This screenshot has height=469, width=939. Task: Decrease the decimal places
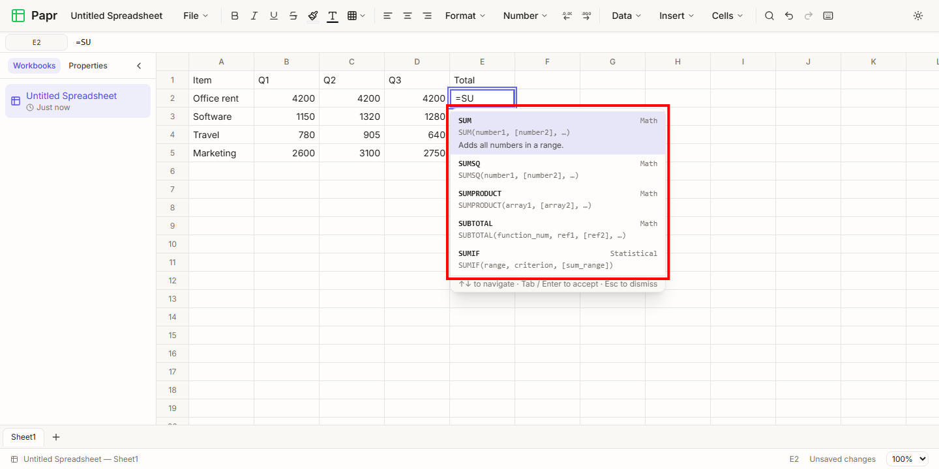(x=567, y=16)
